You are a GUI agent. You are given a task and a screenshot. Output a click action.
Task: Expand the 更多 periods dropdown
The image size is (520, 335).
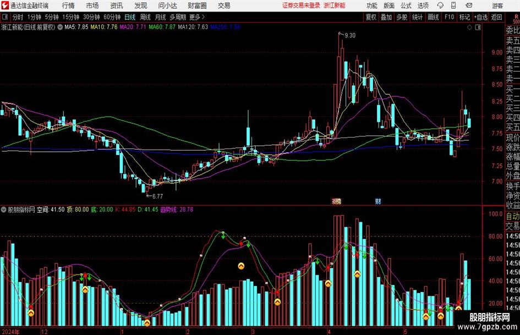[x=197, y=17]
